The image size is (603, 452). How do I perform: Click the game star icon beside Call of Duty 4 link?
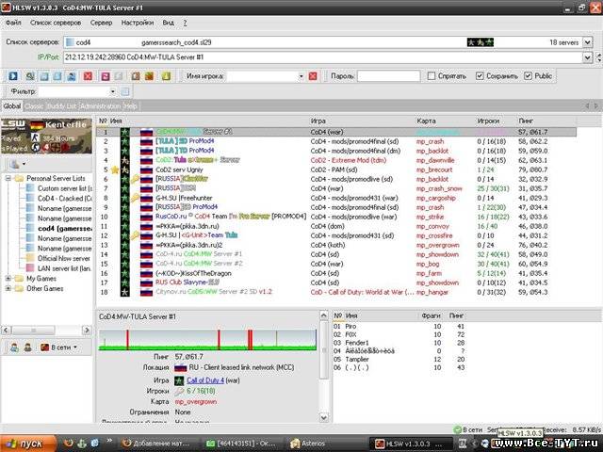pos(179,380)
